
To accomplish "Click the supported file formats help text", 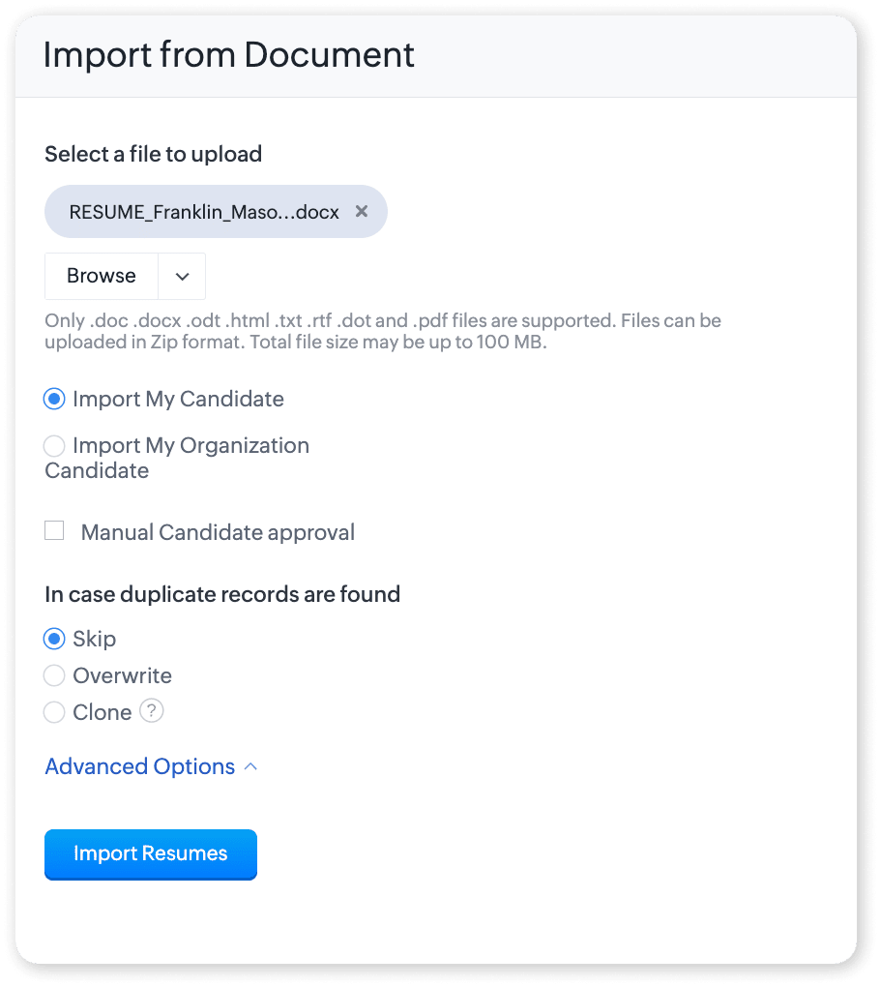I will coord(382,331).
